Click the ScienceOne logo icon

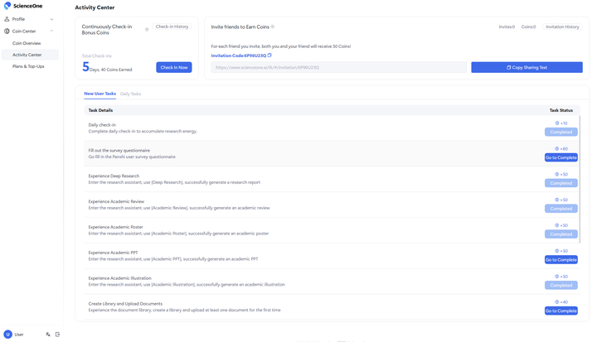[7, 6]
